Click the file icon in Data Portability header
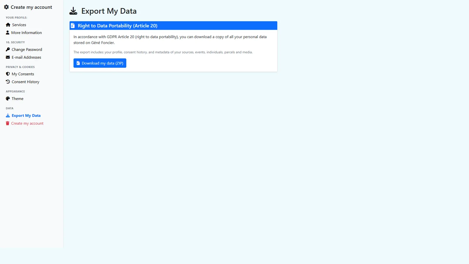Screen dimensions: 469x264 73,26
